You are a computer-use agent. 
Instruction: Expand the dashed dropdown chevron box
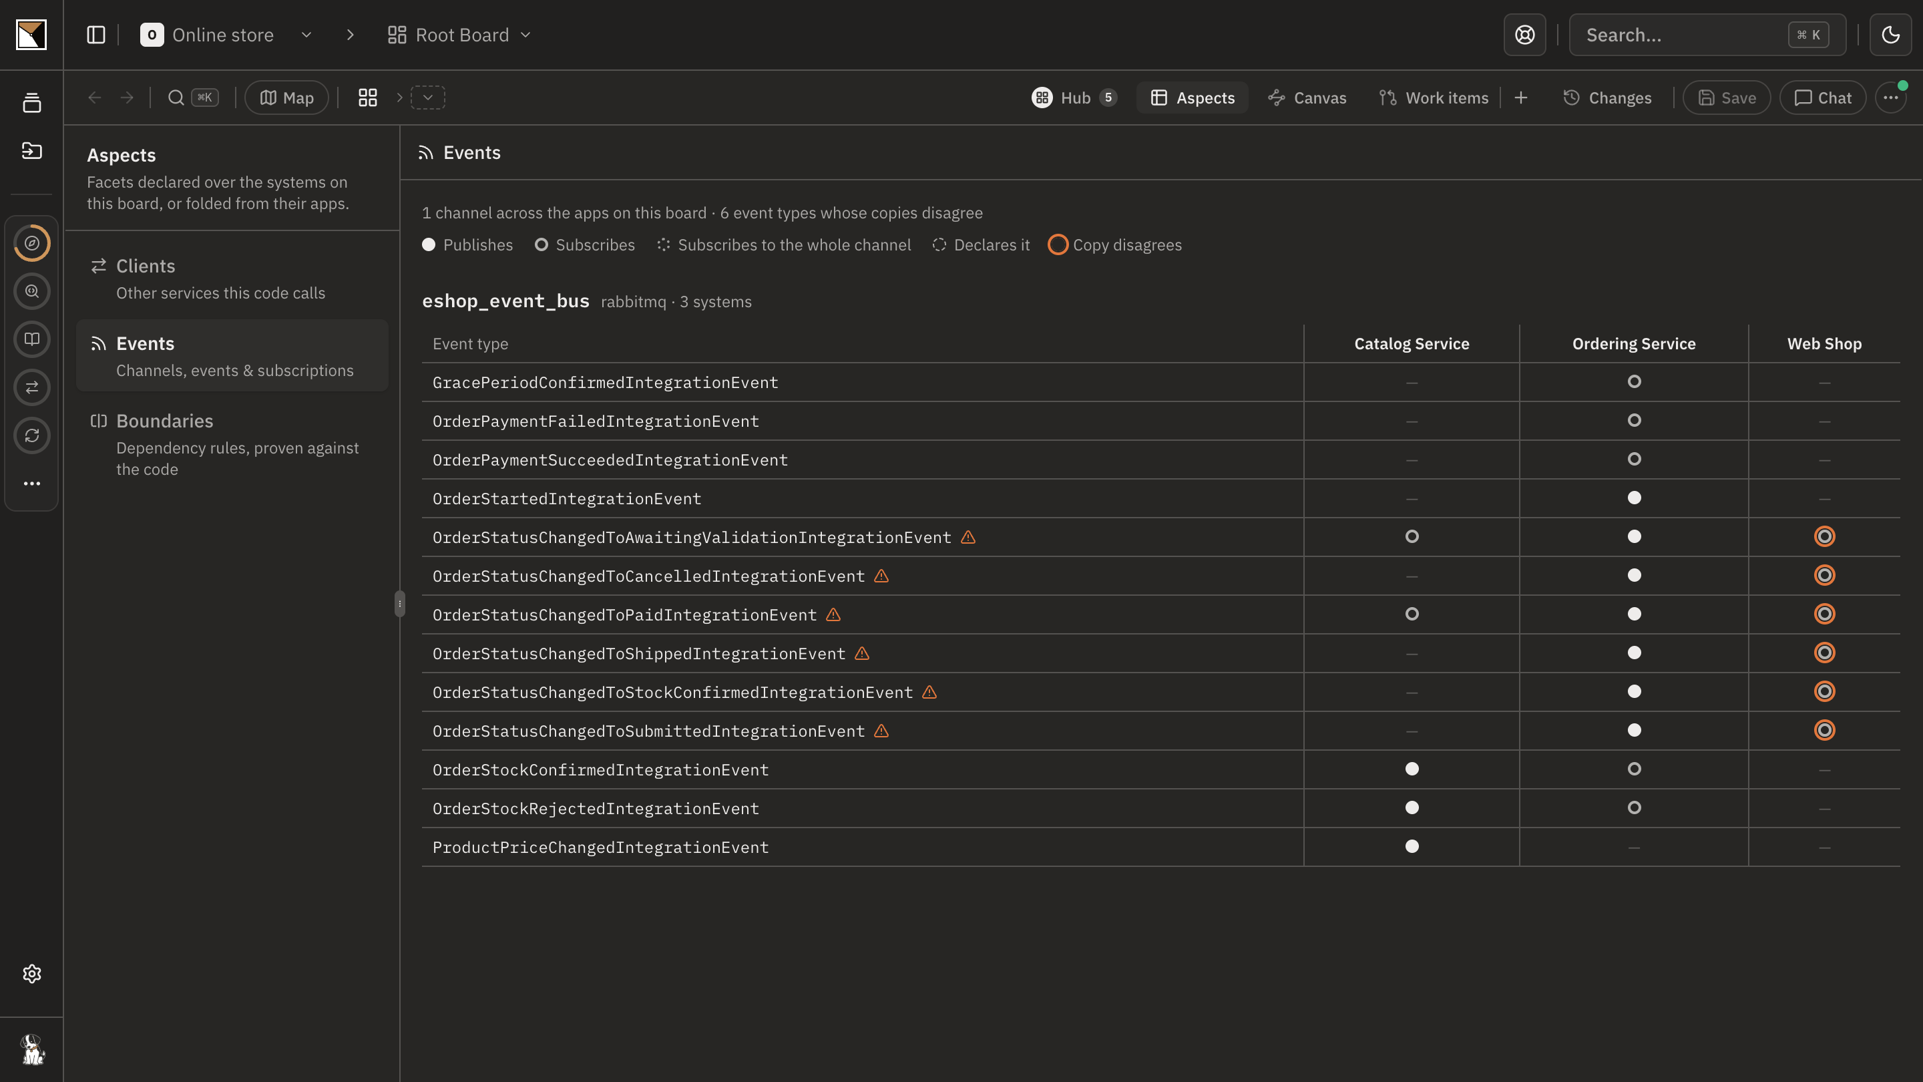[x=428, y=98]
